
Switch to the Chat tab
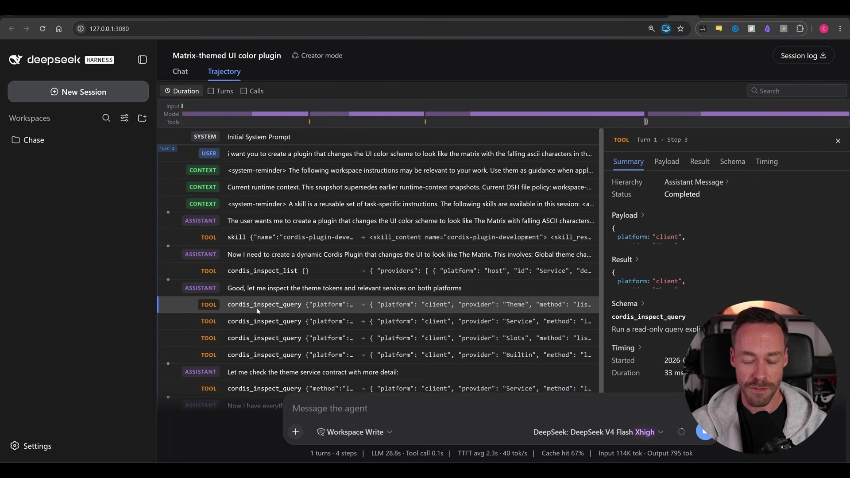(180, 71)
